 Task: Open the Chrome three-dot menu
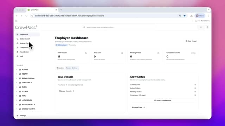(208, 16)
